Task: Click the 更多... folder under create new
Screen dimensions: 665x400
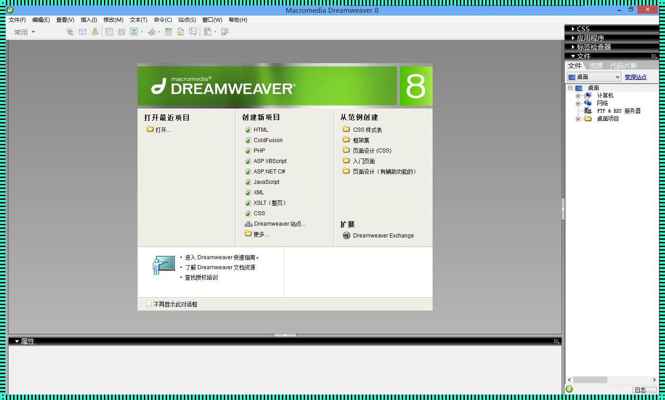Action: 256,234
